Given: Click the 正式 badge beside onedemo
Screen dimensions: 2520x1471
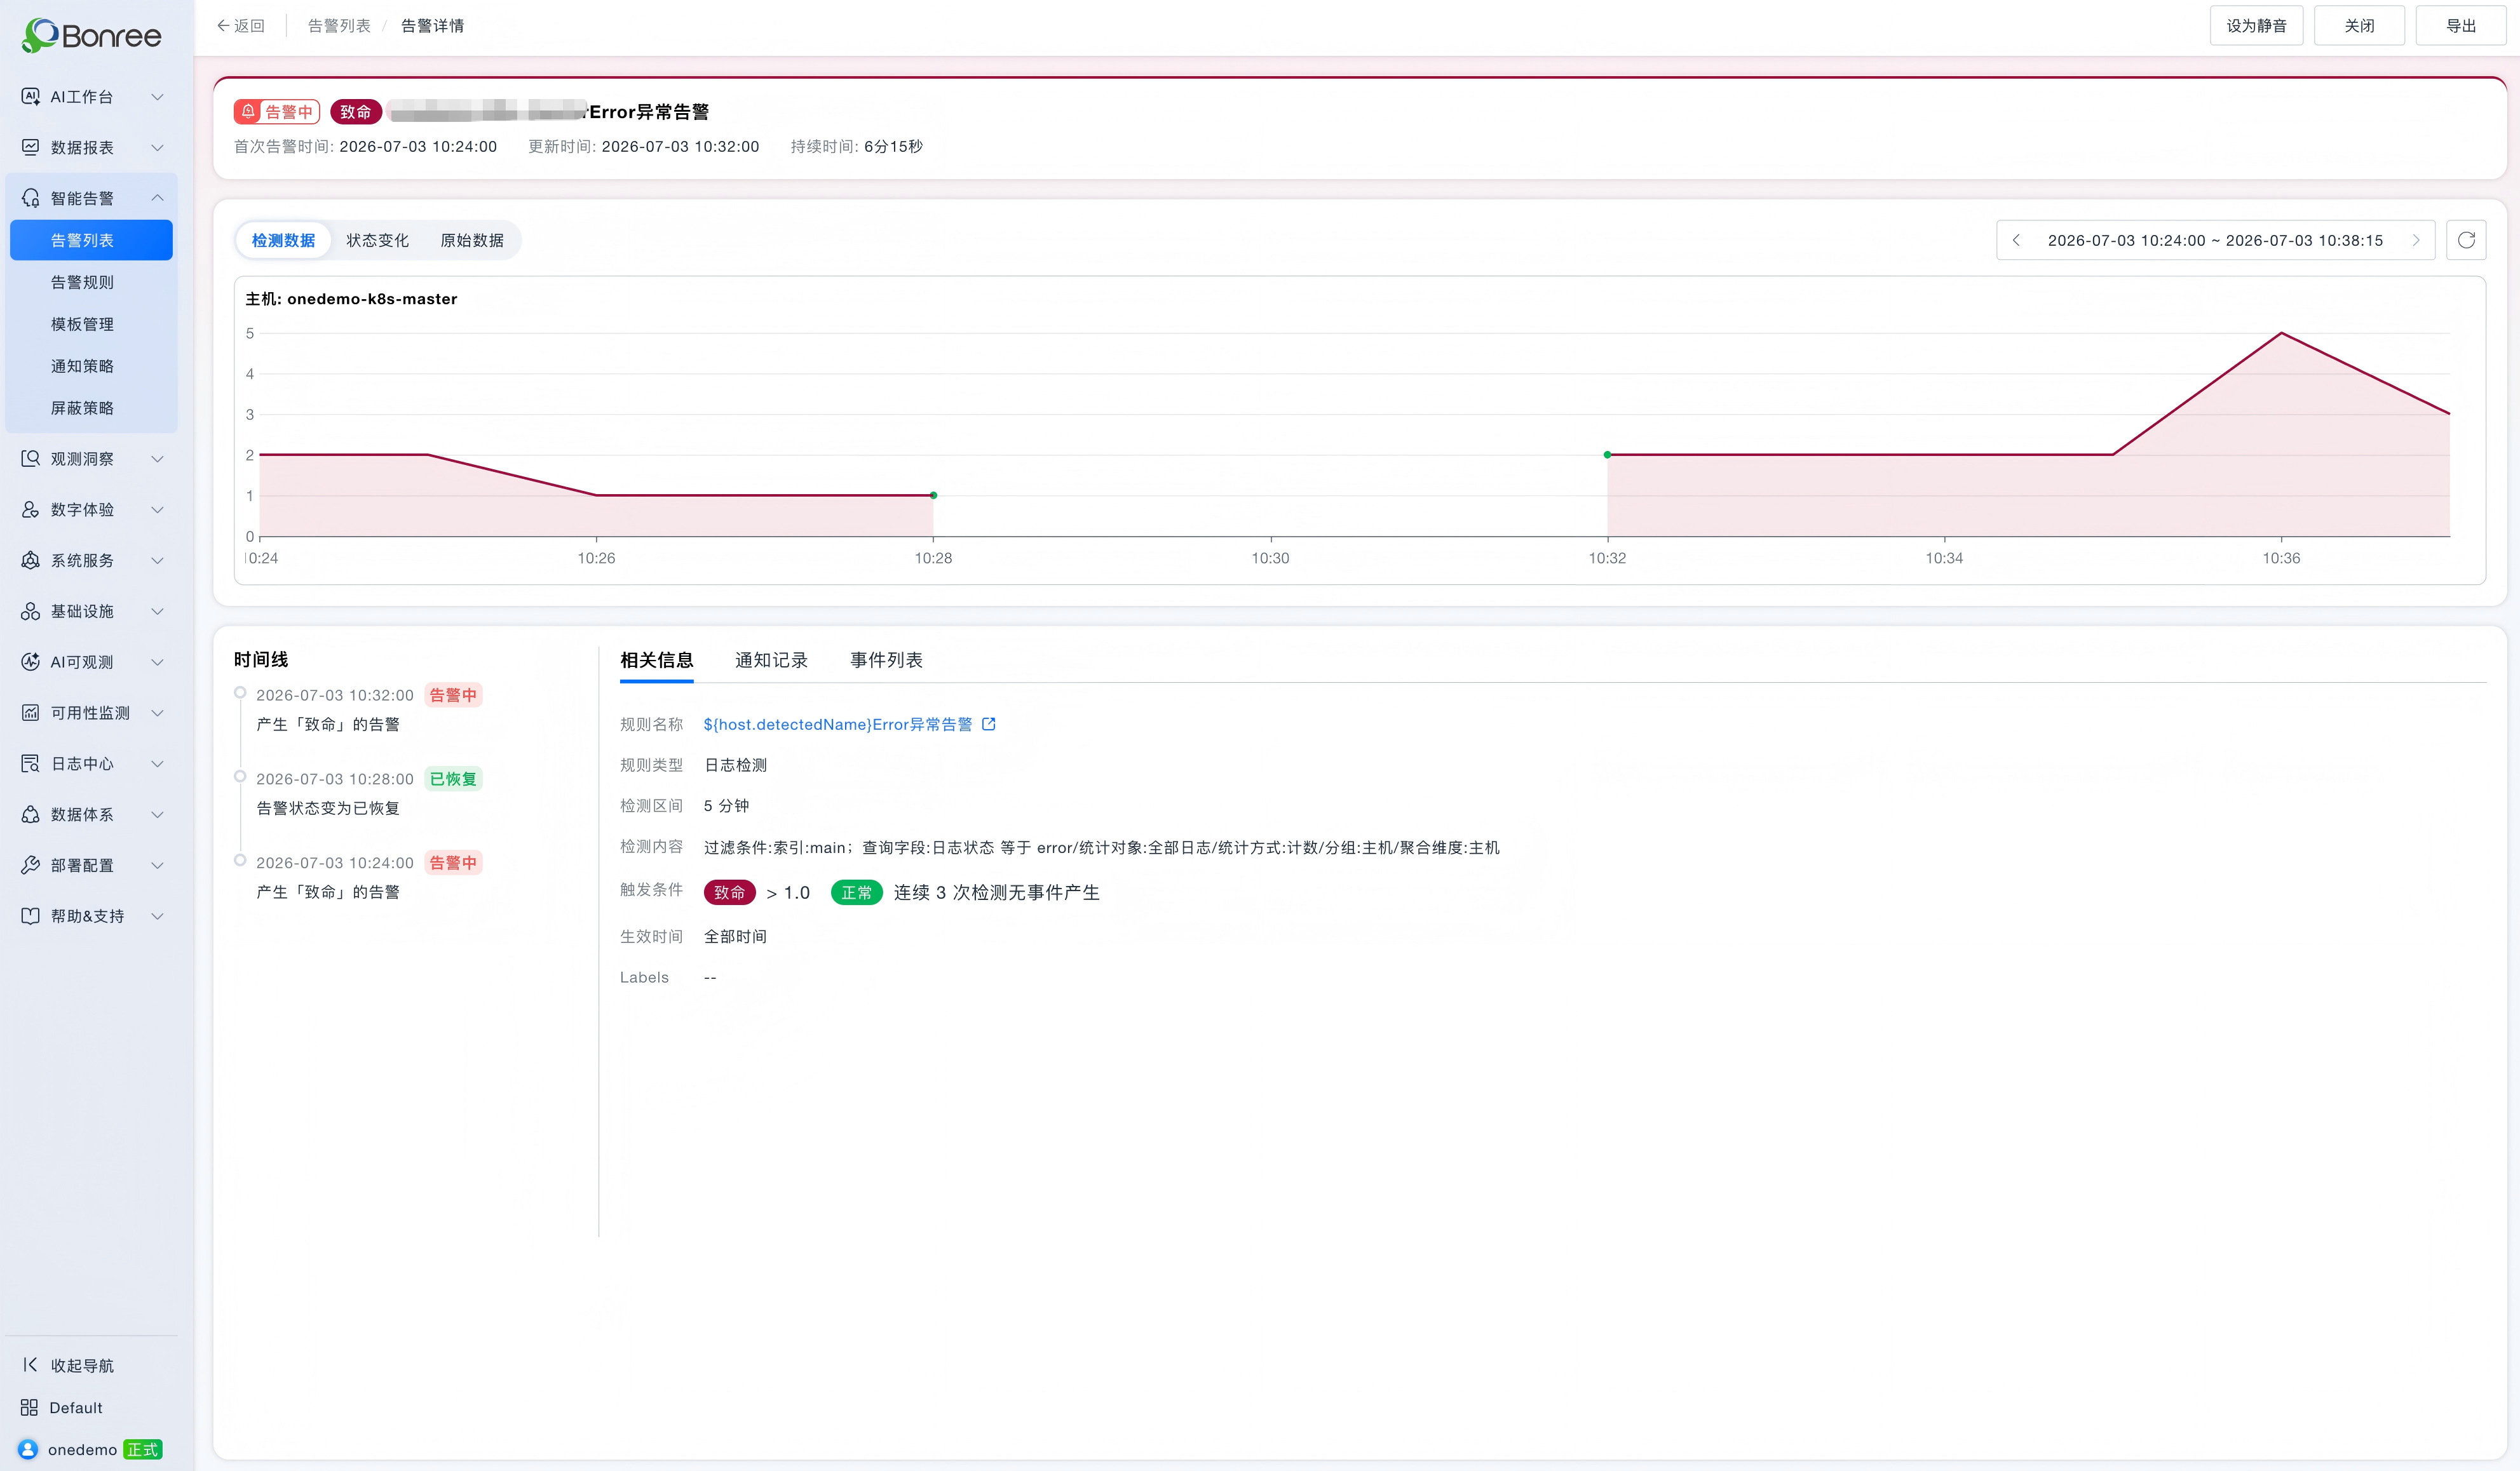Looking at the screenshot, I should (x=143, y=1449).
